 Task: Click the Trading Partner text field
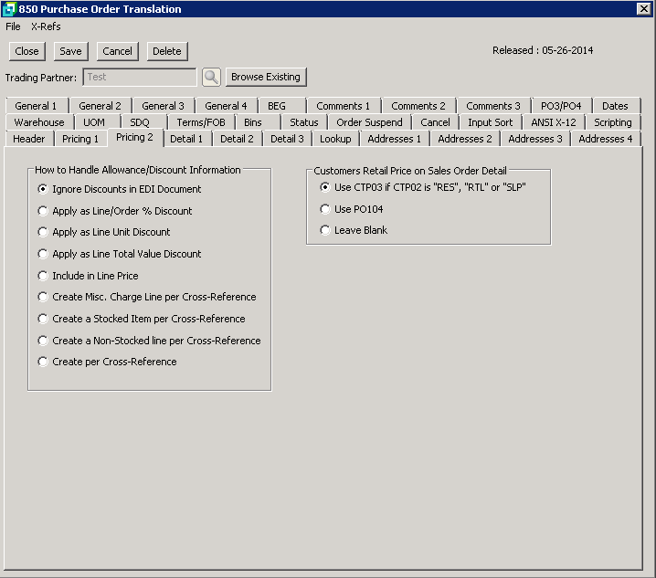139,78
